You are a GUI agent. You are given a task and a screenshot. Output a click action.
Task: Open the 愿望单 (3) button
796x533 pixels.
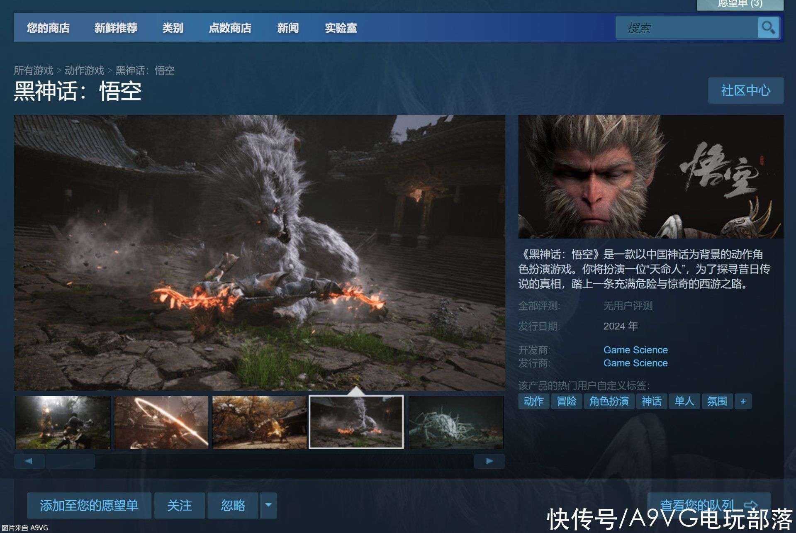point(740,4)
